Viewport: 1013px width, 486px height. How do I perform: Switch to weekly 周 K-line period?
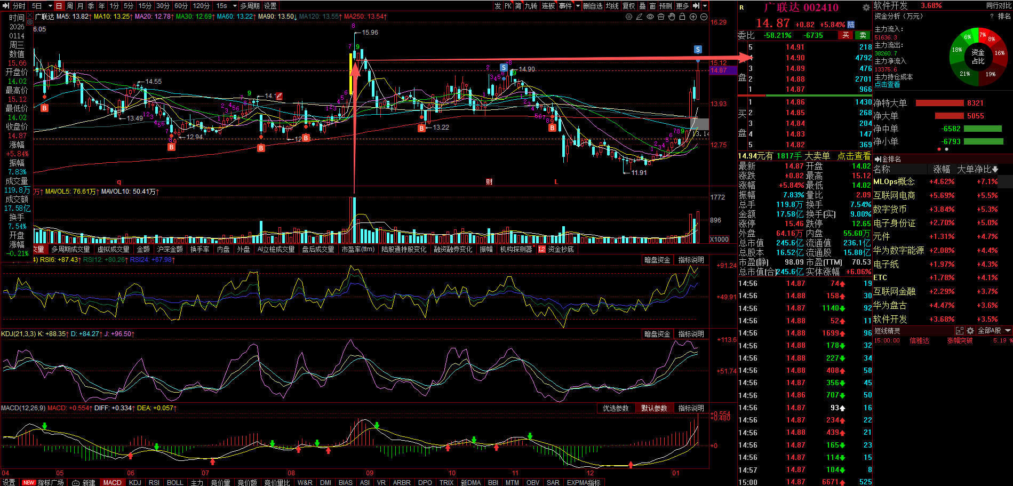69,6
